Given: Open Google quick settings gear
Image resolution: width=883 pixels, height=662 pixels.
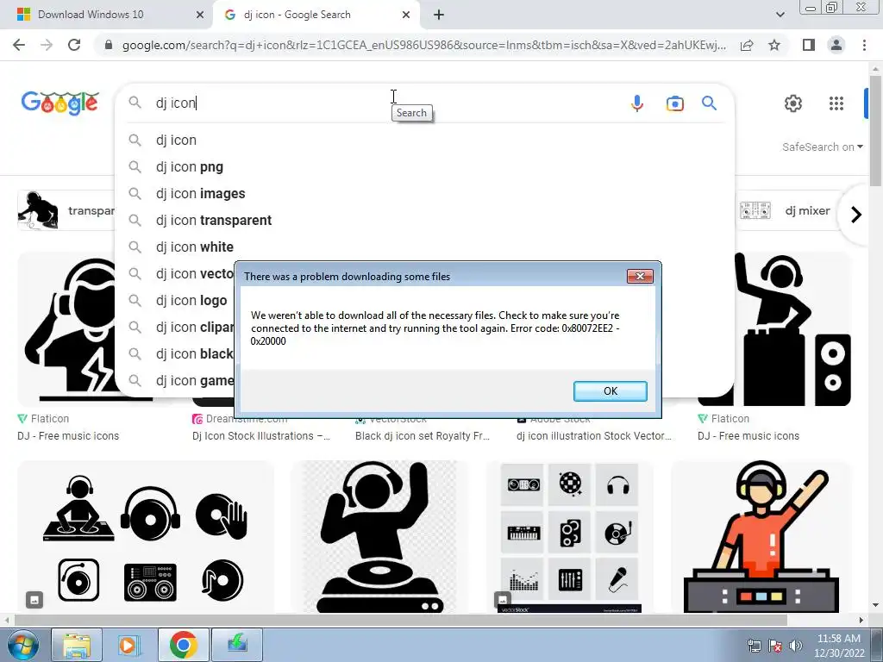Looking at the screenshot, I should (x=793, y=103).
